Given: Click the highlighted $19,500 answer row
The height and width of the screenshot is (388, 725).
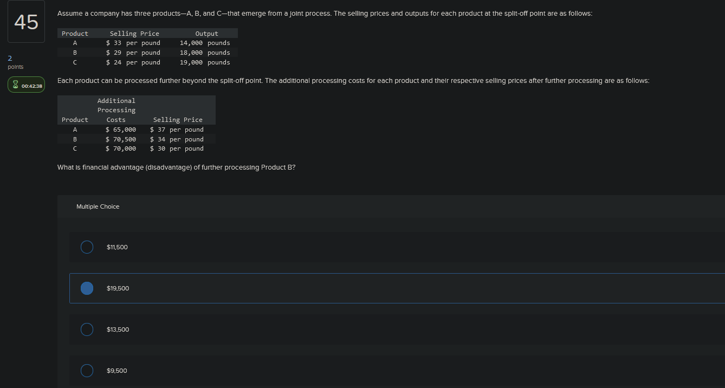Looking at the screenshot, I should point(325,288).
